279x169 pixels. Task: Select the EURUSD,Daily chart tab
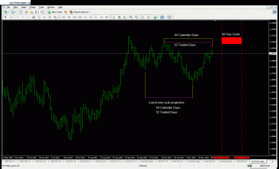point(258,161)
